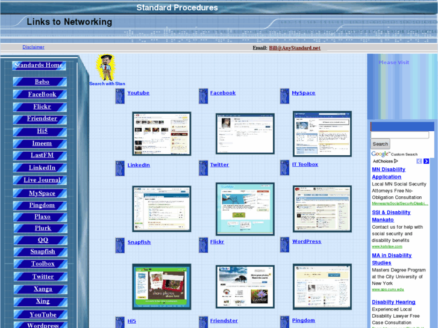Open the IT Toolbox text link
The image size is (438, 328).
305,164
